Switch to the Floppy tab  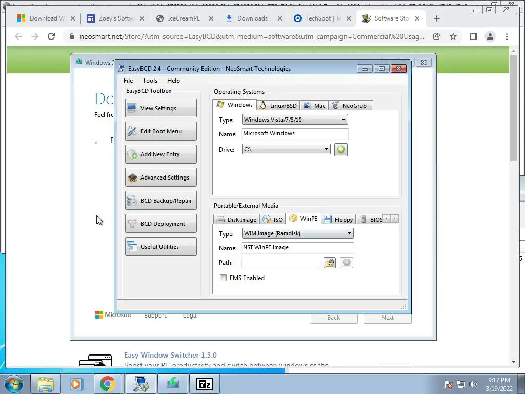pyautogui.click(x=338, y=220)
